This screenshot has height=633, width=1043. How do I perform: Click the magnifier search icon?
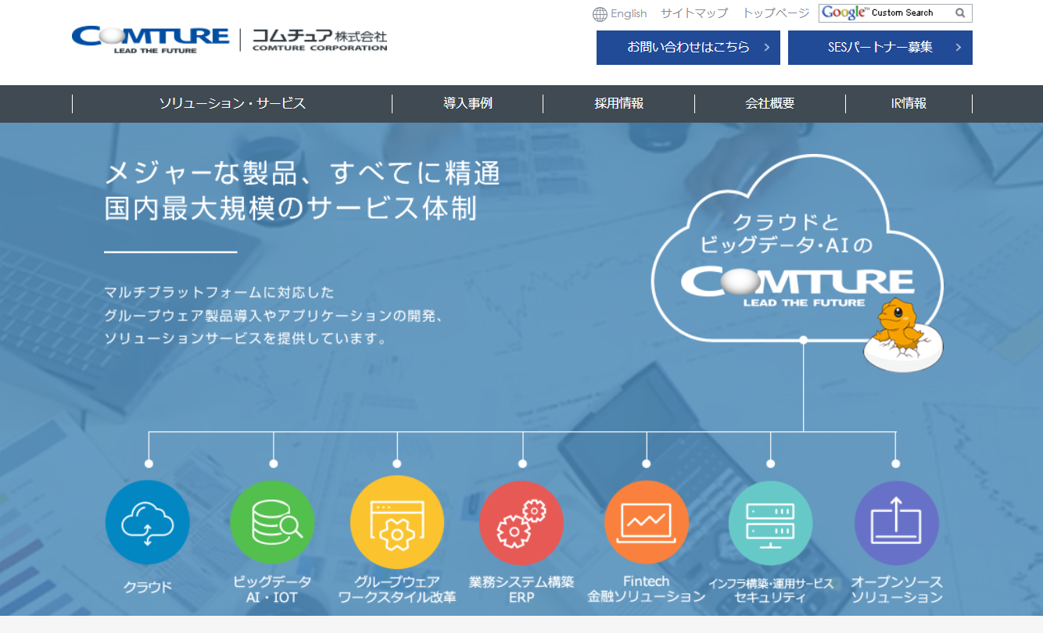pyautogui.click(x=960, y=13)
